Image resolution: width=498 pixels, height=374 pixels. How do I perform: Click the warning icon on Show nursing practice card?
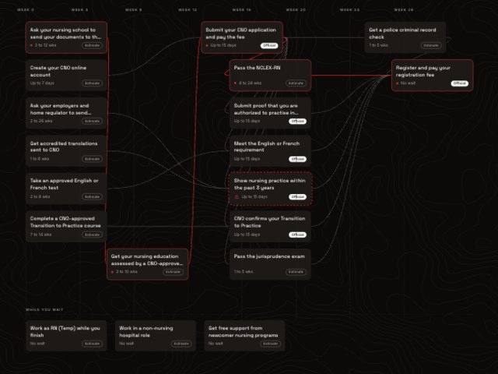point(237,197)
